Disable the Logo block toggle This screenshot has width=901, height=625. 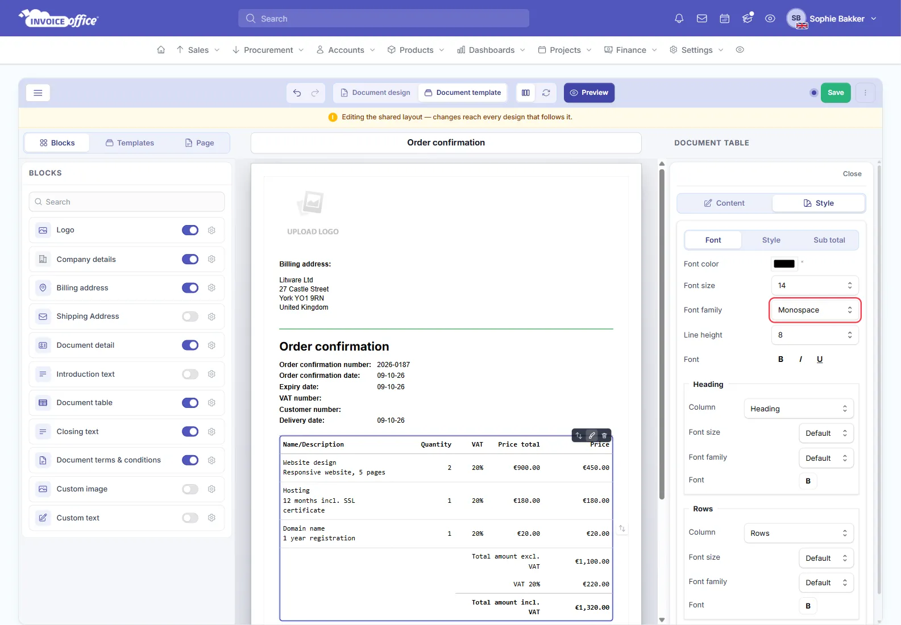point(190,230)
